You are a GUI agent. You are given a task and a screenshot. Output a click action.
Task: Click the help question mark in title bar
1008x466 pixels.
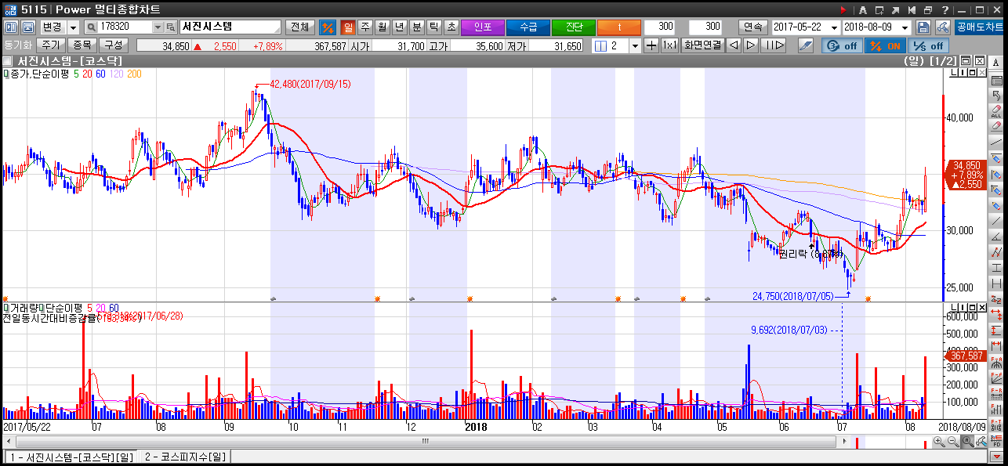coord(947,9)
